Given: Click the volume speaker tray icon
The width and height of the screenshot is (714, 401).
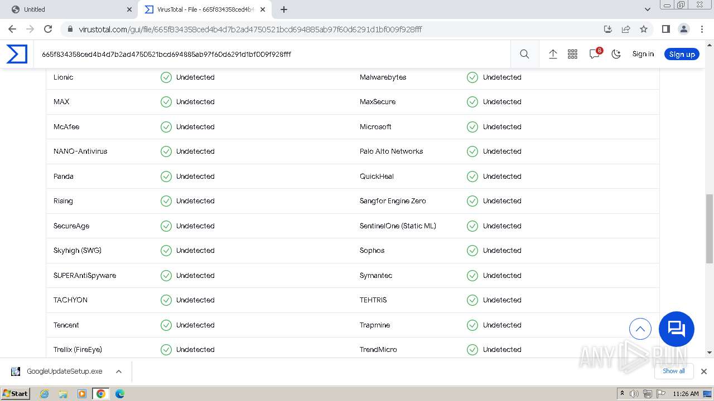Looking at the screenshot, I should tap(634, 394).
